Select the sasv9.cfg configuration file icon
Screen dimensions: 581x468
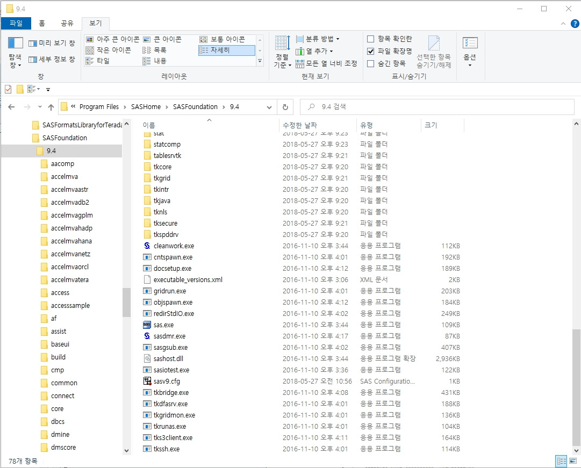pos(147,381)
